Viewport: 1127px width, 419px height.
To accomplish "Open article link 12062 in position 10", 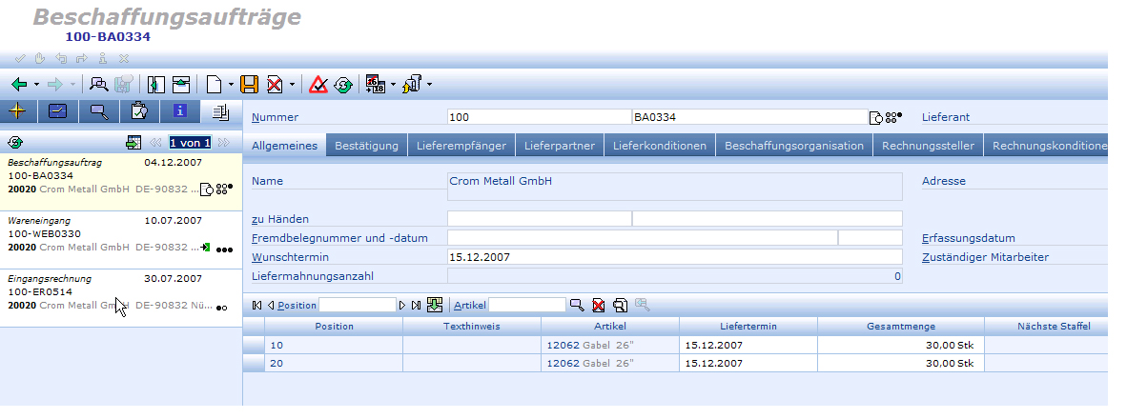I will pyautogui.click(x=562, y=345).
